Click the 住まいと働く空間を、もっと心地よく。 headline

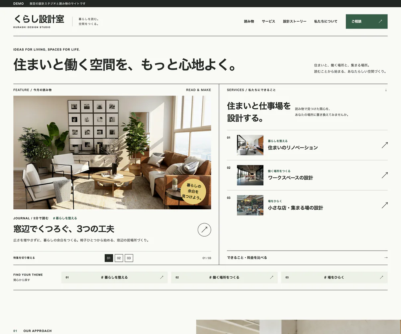click(x=125, y=65)
